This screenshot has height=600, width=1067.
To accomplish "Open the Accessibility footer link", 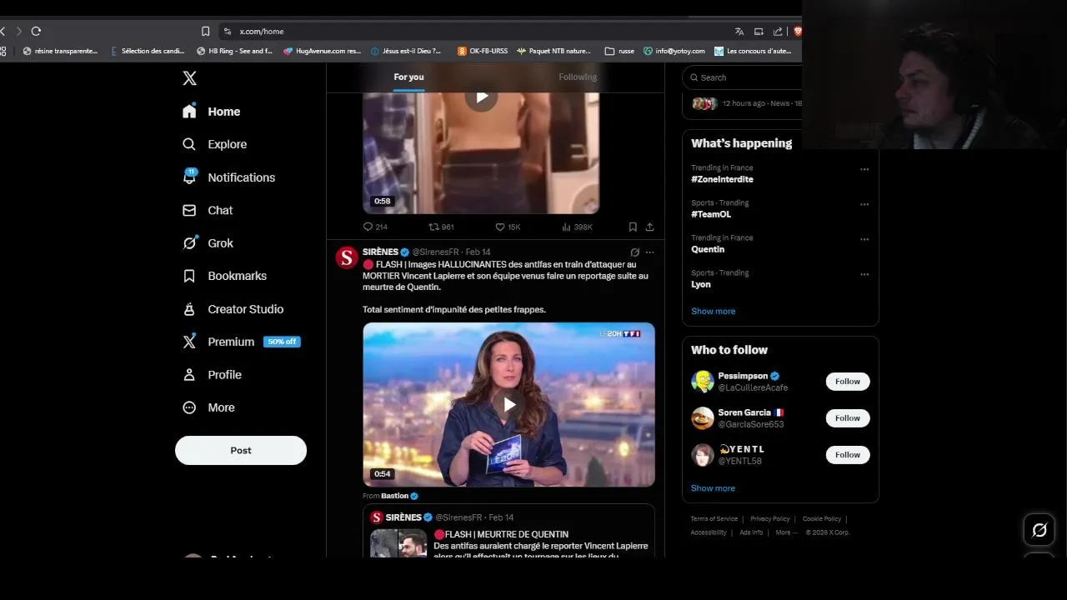I will pyautogui.click(x=709, y=532).
